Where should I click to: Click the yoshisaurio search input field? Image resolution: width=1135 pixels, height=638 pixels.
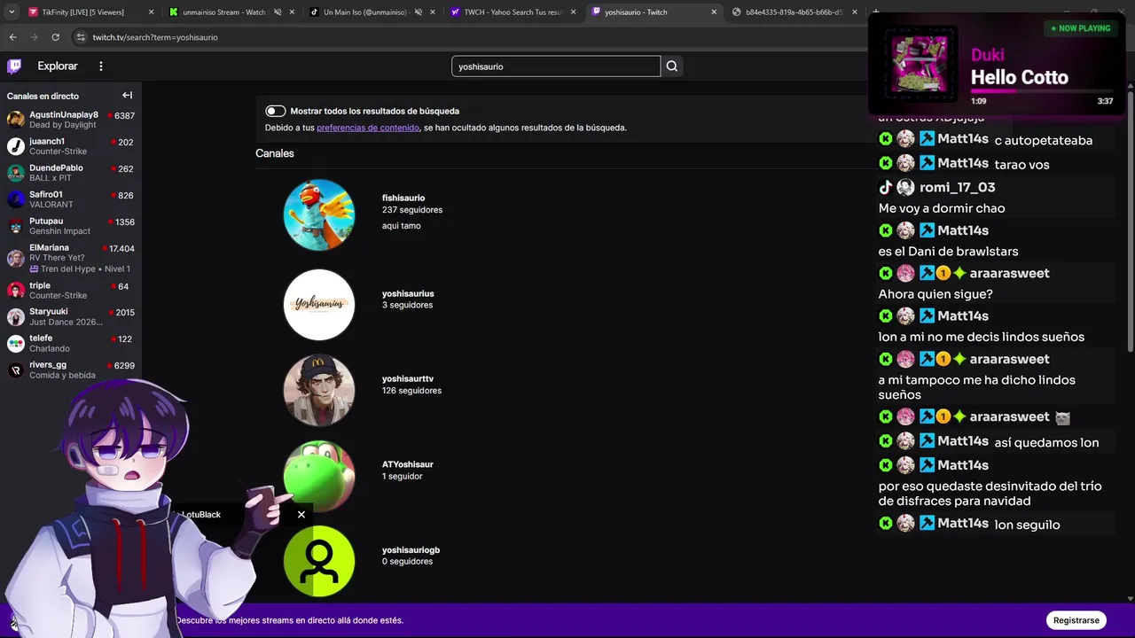[x=556, y=66]
